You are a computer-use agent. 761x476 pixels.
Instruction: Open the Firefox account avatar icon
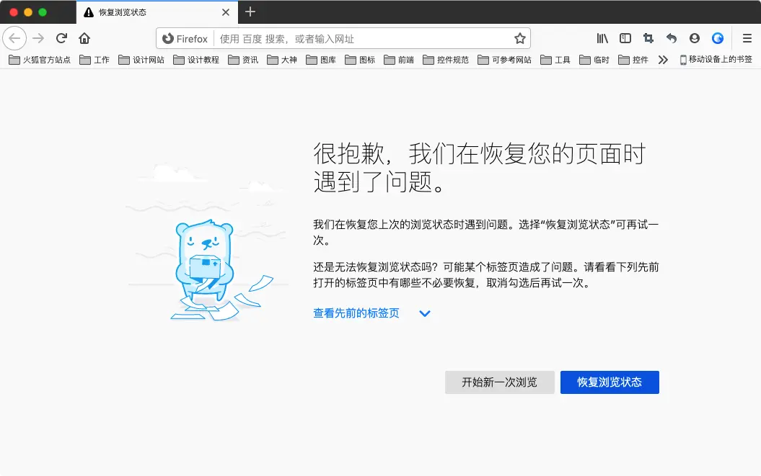pos(695,38)
